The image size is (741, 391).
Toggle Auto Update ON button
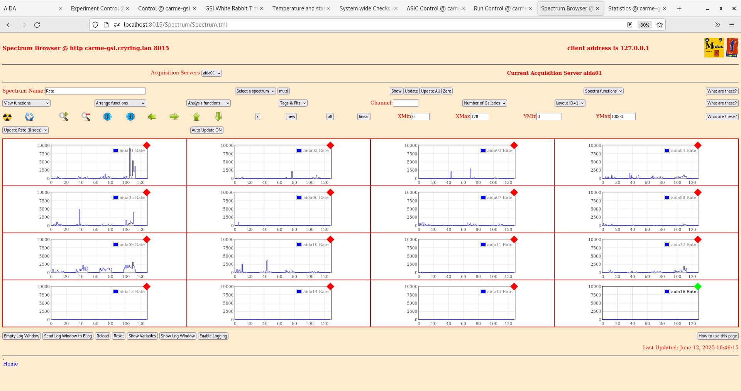206,130
